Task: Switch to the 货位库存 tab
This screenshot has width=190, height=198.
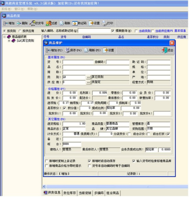Action: pyautogui.click(x=69, y=193)
